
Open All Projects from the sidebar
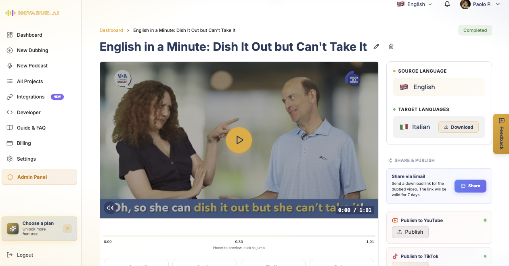(30, 81)
